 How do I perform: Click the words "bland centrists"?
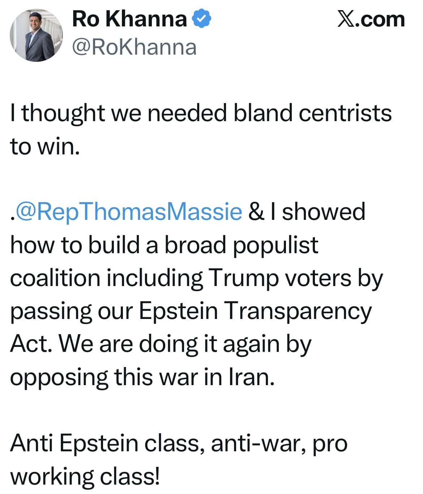[x=312, y=113]
